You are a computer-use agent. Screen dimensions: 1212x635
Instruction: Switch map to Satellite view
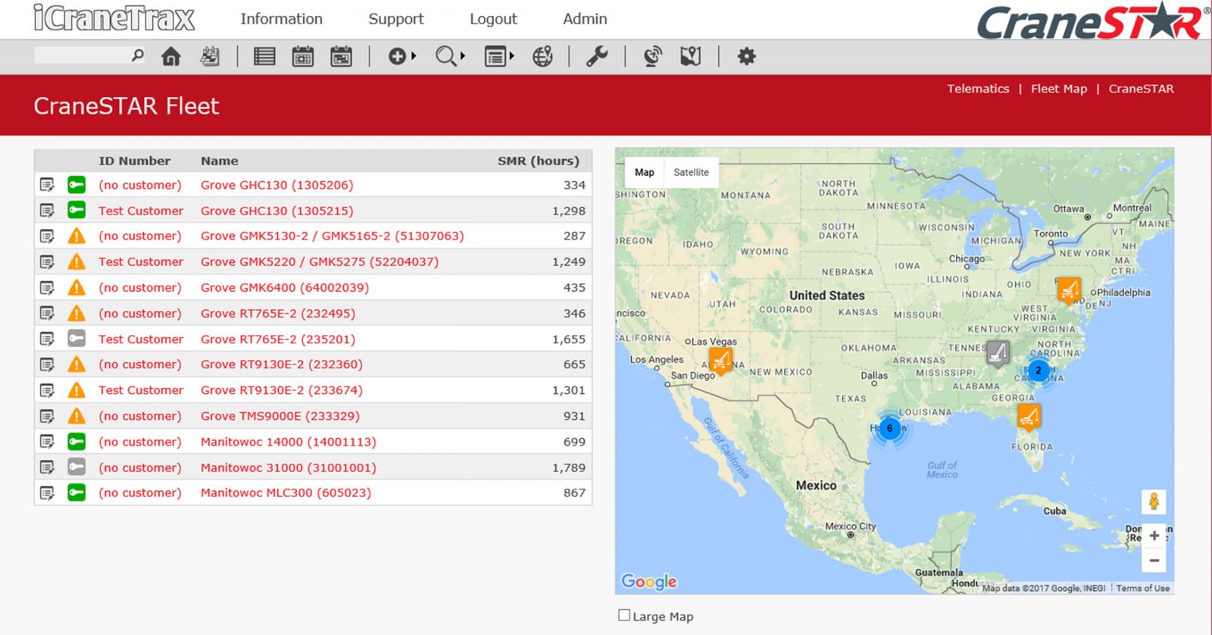tap(691, 172)
